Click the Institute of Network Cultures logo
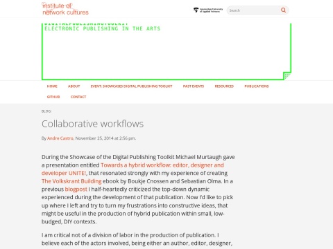Viewport: 333px width, 249px height. pos(65,9)
